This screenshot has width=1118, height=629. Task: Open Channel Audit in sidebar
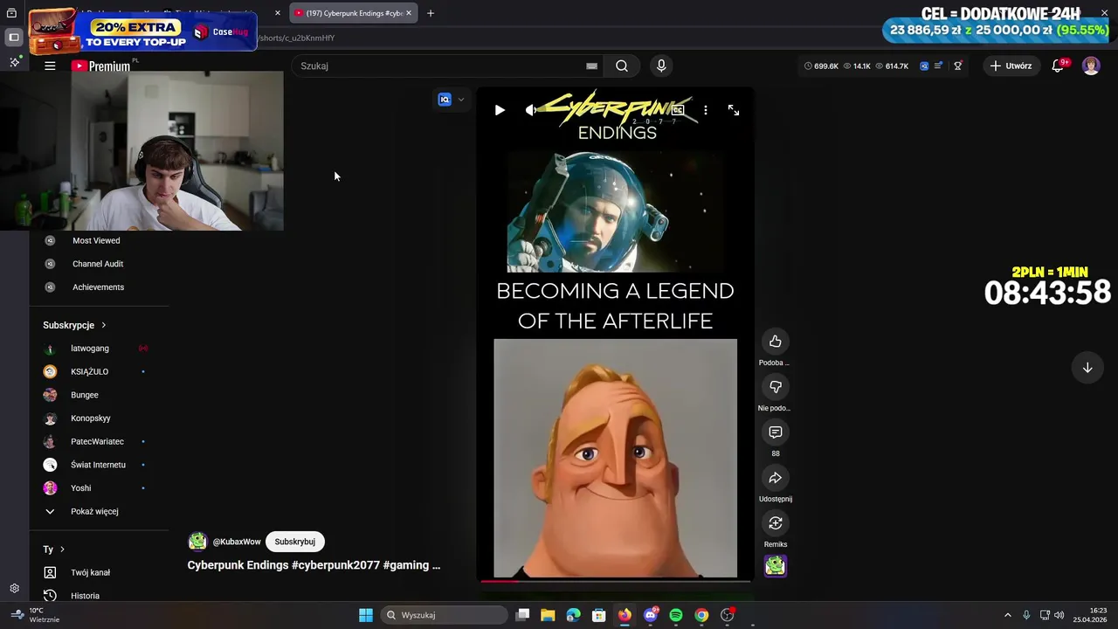(x=98, y=264)
